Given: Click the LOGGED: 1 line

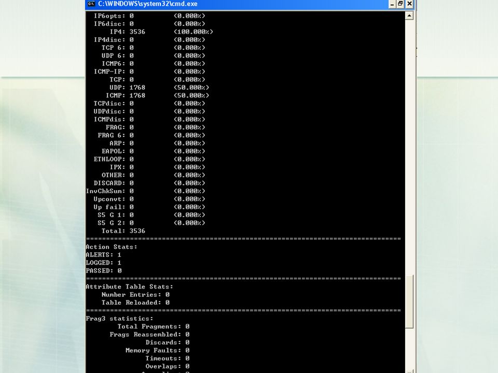Looking at the screenshot, I should point(104,263).
